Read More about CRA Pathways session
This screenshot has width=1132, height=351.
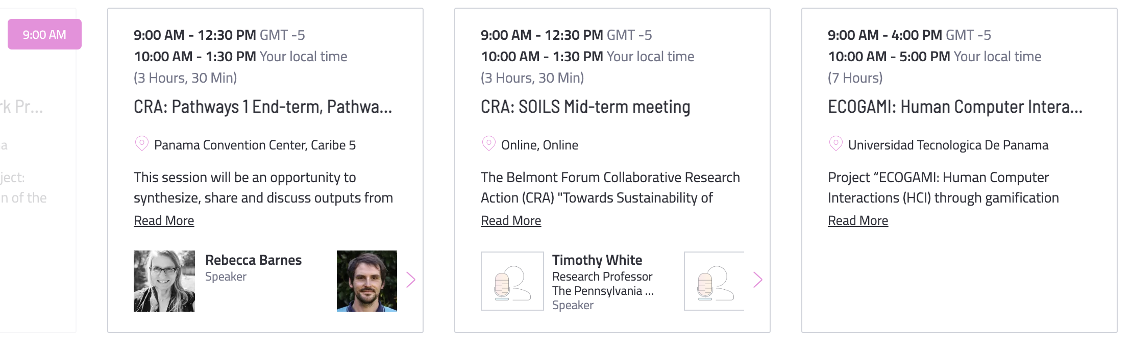pyautogui.click(x=164, y=220)
